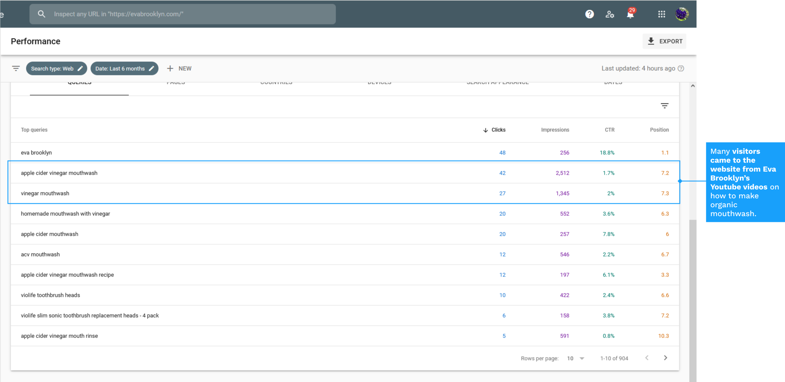Screen dimensions: 785x382
Task: Go to next page of queries
Action: (665, 358)
